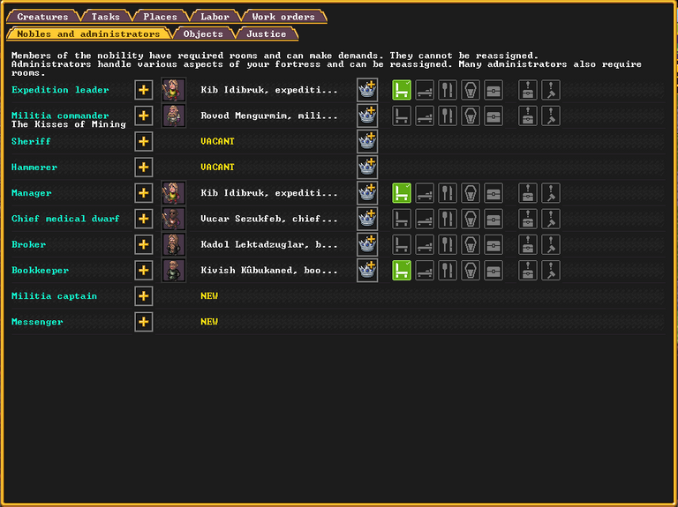Click plus button for Messenger position
678x507 pixels.
tap(144, 322)
